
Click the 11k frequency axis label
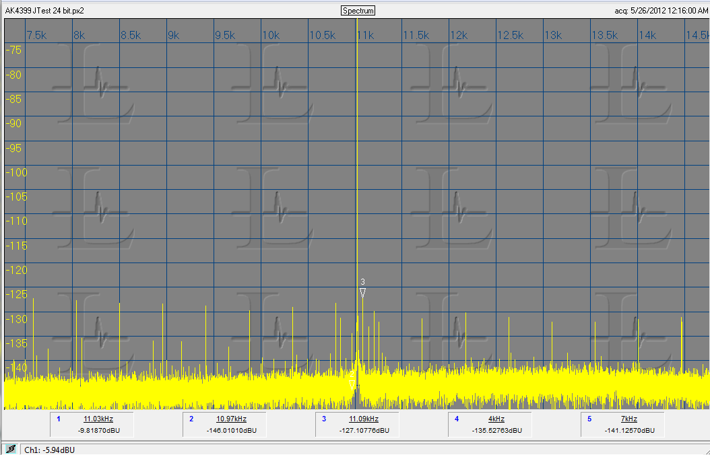pos(365,35)
